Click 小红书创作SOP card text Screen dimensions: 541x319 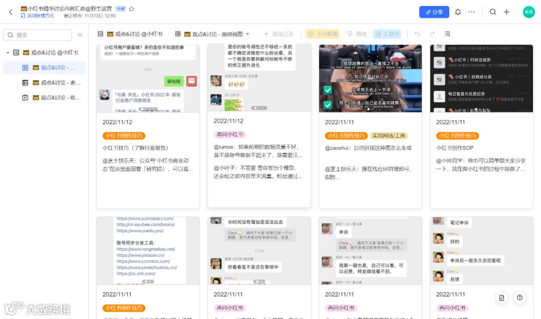pyautogui.click(x=455, y=148)
